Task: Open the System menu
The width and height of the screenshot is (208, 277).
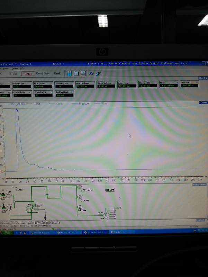Action: [x=15, y=68]
